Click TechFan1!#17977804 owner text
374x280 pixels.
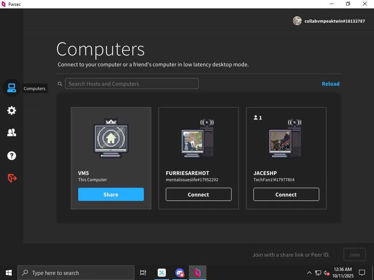click(274, 180)
